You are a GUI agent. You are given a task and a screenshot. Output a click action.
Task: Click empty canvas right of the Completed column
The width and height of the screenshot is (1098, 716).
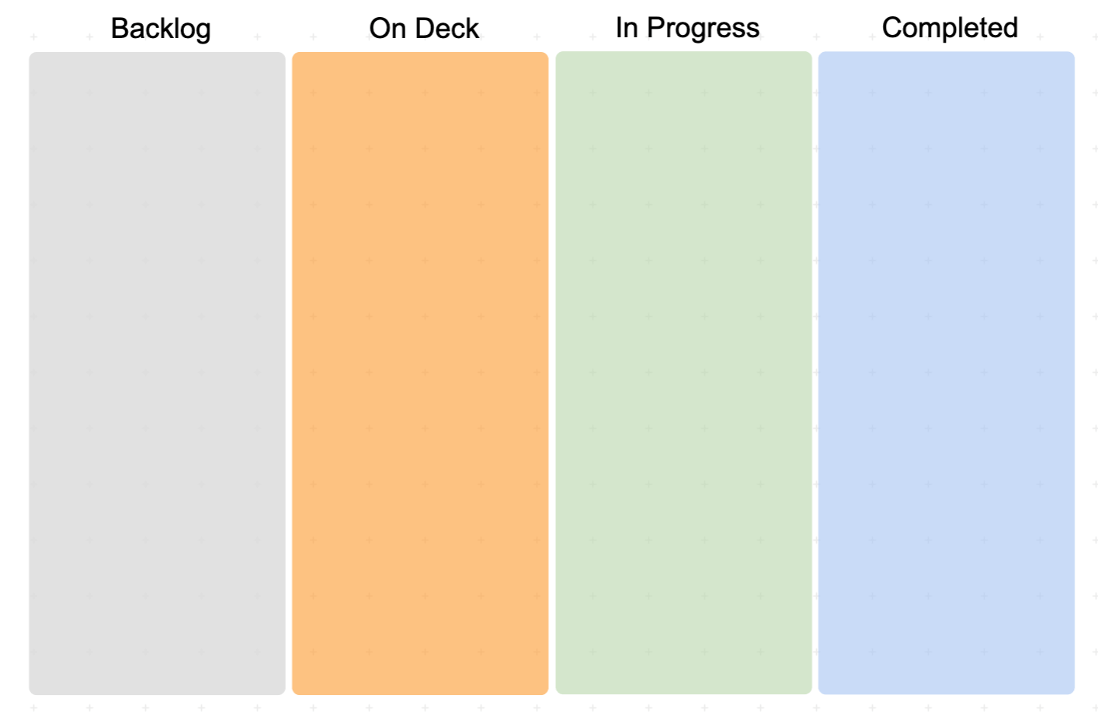(x=1086, y=373)
